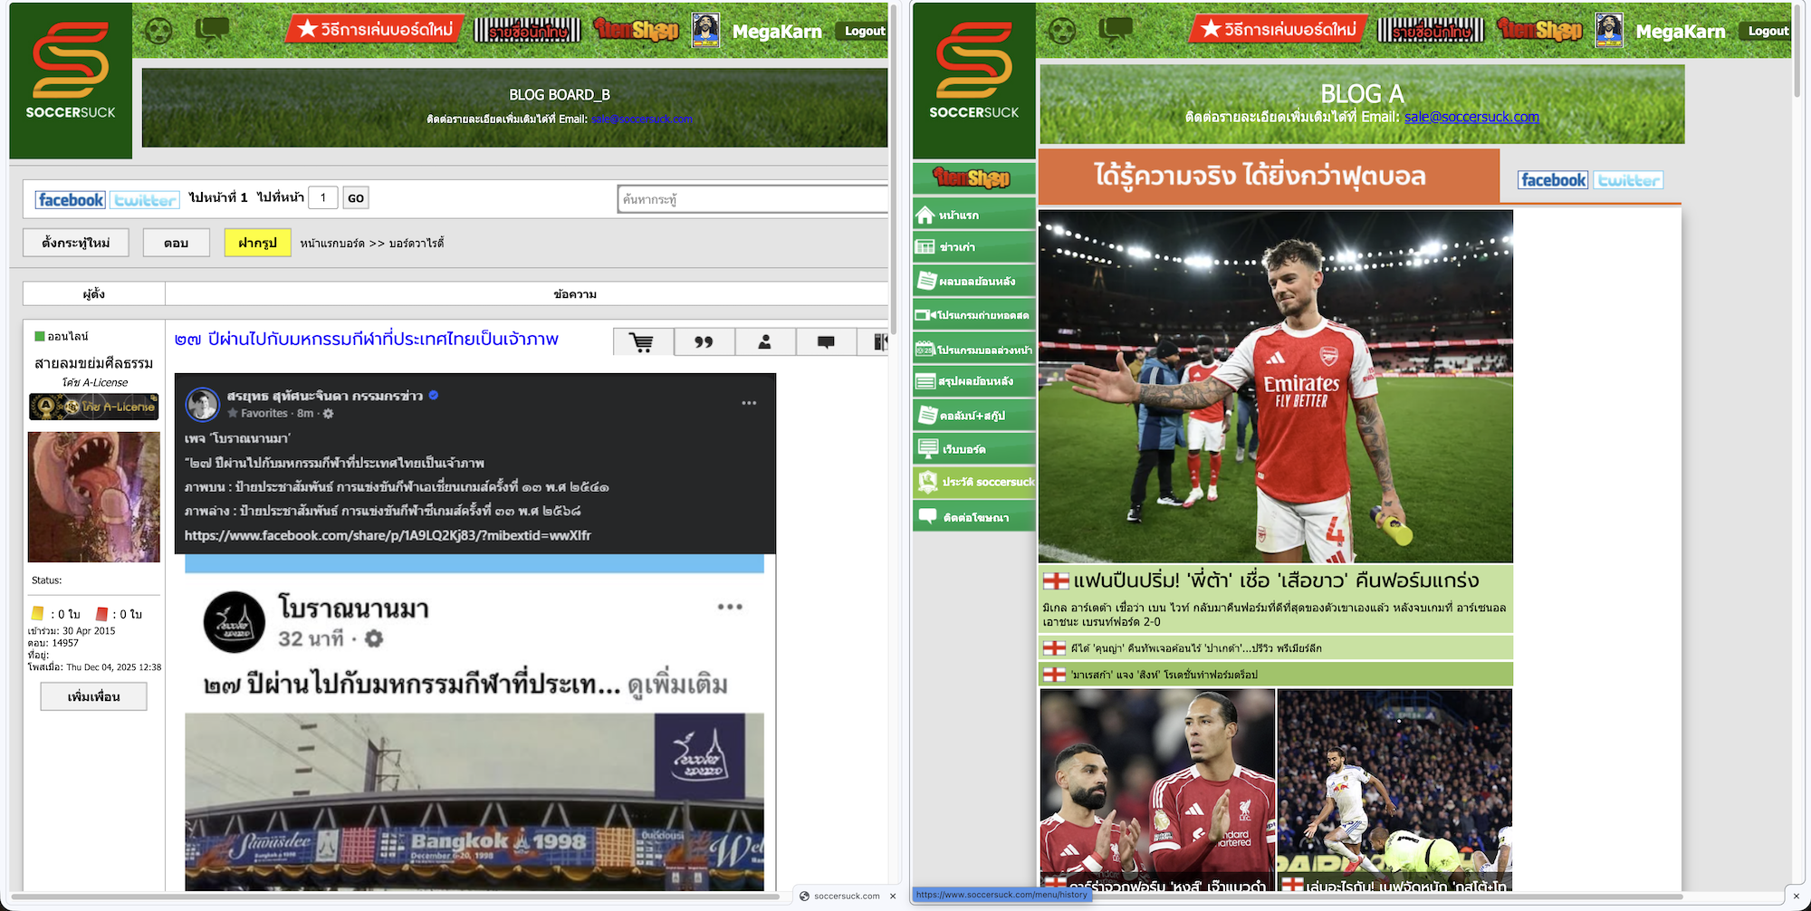
Task: Open the poster's profile via the person icon
Action: tap(765, 342)
